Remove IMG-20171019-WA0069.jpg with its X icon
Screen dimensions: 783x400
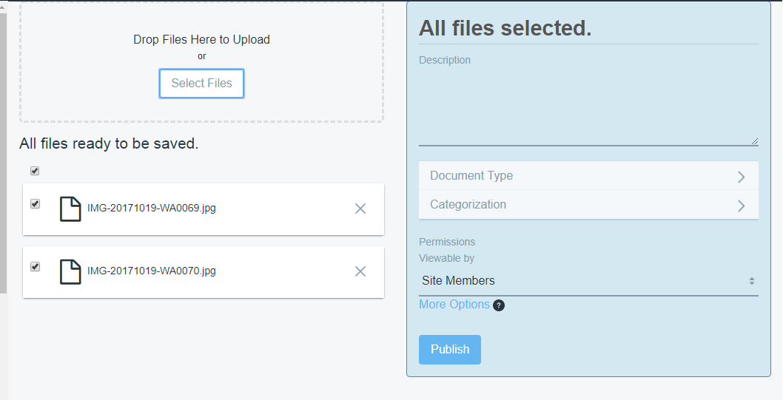click(x=360, y=209)
